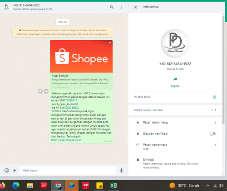Screen dimensions: 227x191
Task: Open contact avatar in chat header
Action: 6,7
